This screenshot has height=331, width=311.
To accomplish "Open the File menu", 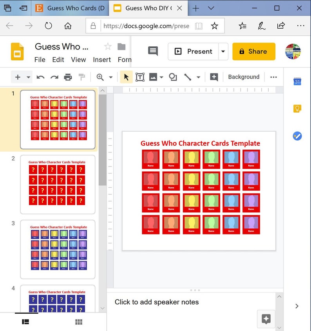I will pyautogui.click(x=40, y=60).
